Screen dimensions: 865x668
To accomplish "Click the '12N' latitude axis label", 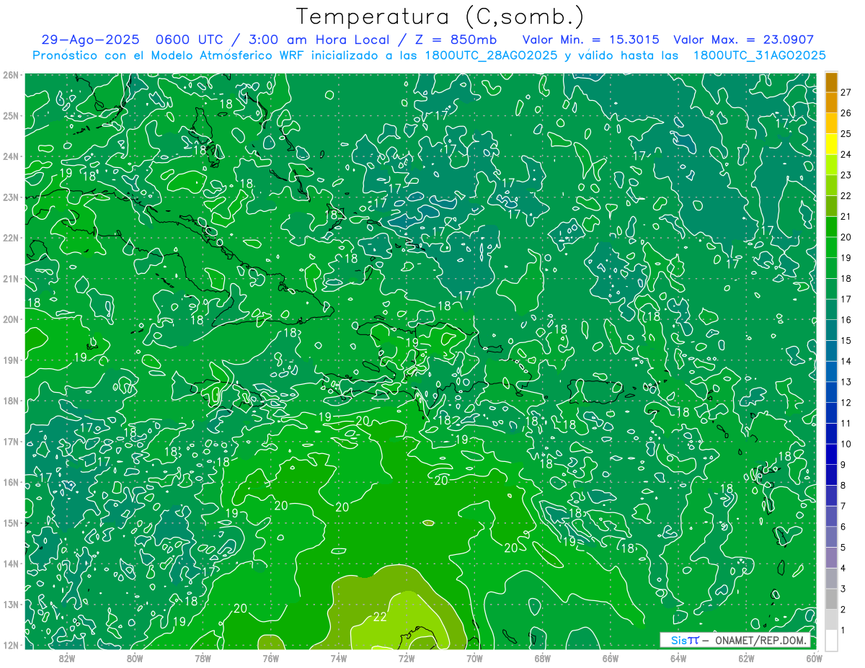I will click(x=11, y=645).
